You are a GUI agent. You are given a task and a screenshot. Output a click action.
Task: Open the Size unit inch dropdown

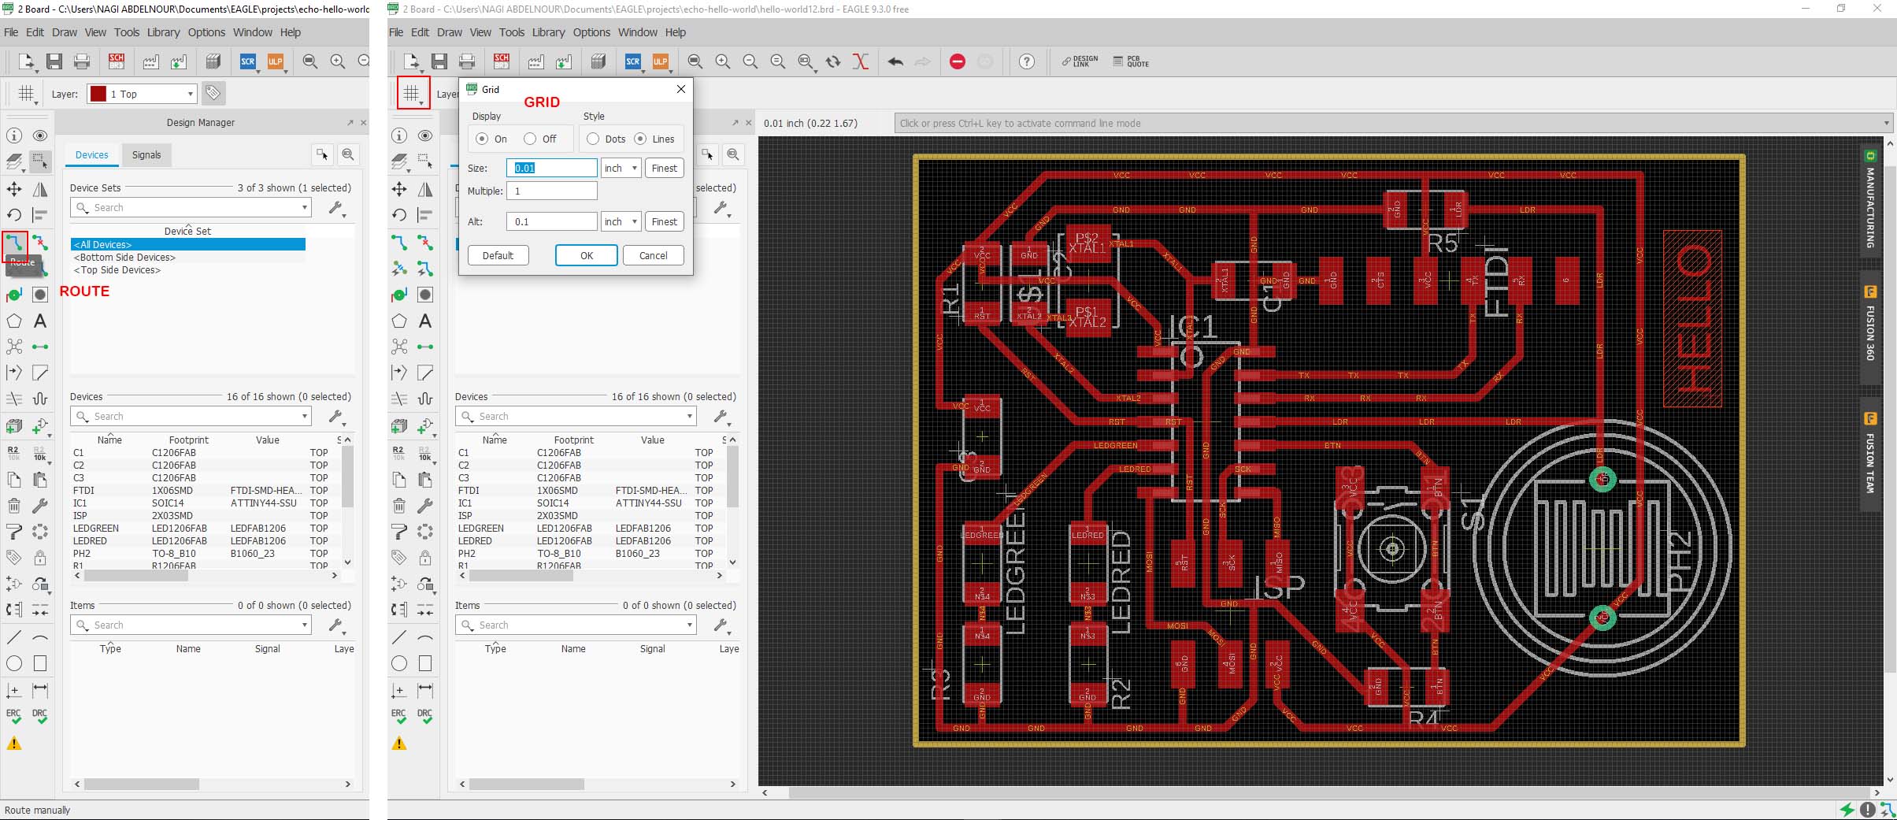(x=621, y=168)
